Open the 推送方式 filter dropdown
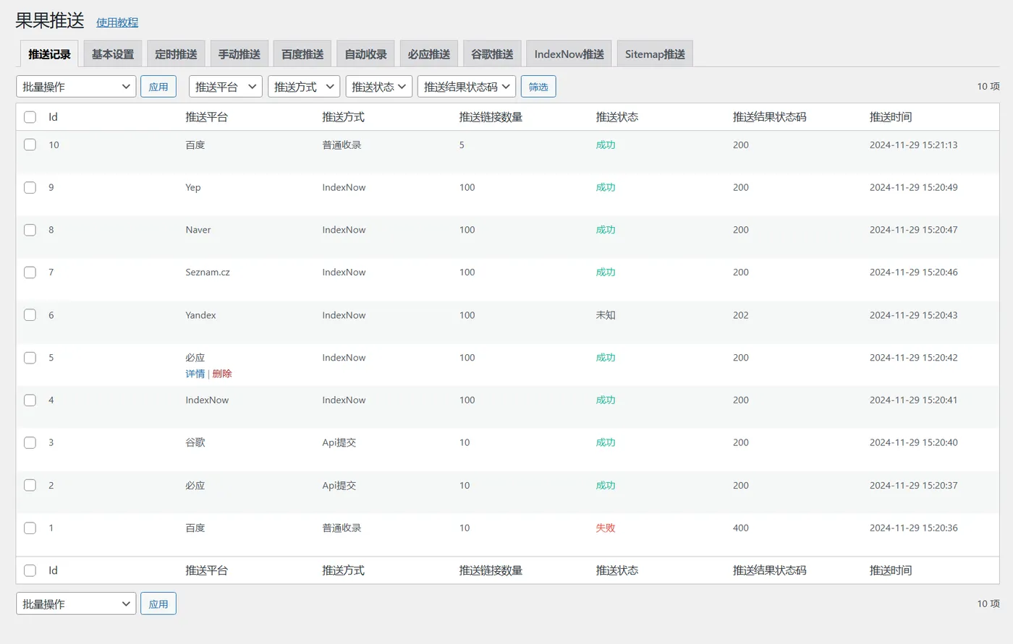1013x644 pixels. [x=304, y=87]
